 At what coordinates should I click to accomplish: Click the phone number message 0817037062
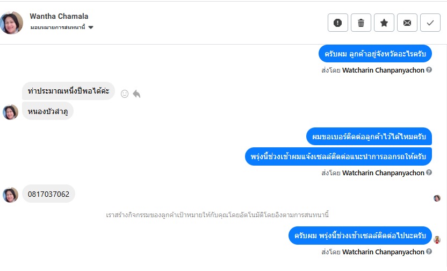pos(48,194)
